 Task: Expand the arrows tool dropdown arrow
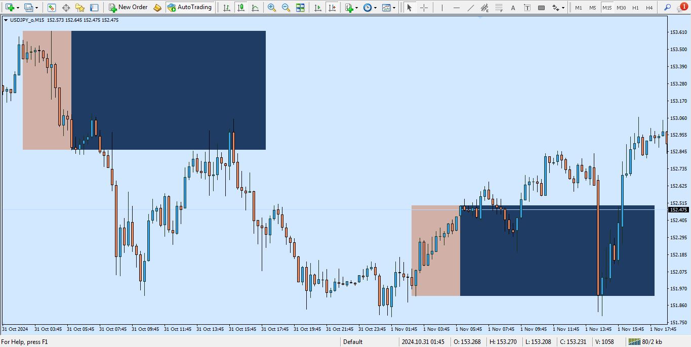click(563, 8)
